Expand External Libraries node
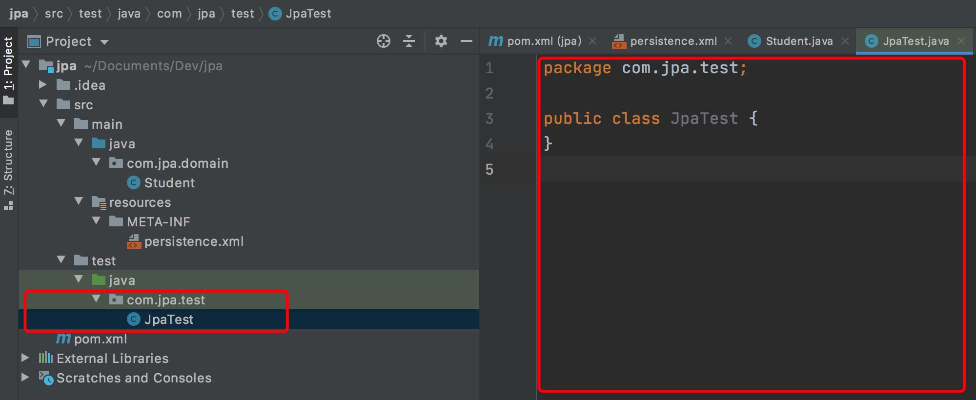Viewport: 976px width, 400px height. click(x=25, y=358)
